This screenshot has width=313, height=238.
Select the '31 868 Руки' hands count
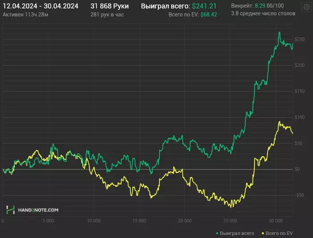[x=110, y=6]
